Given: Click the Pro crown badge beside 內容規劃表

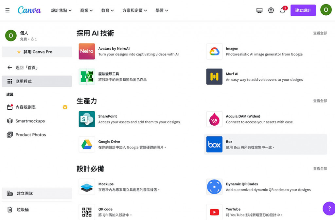Looking at the screenshot, I should (65, 107).
